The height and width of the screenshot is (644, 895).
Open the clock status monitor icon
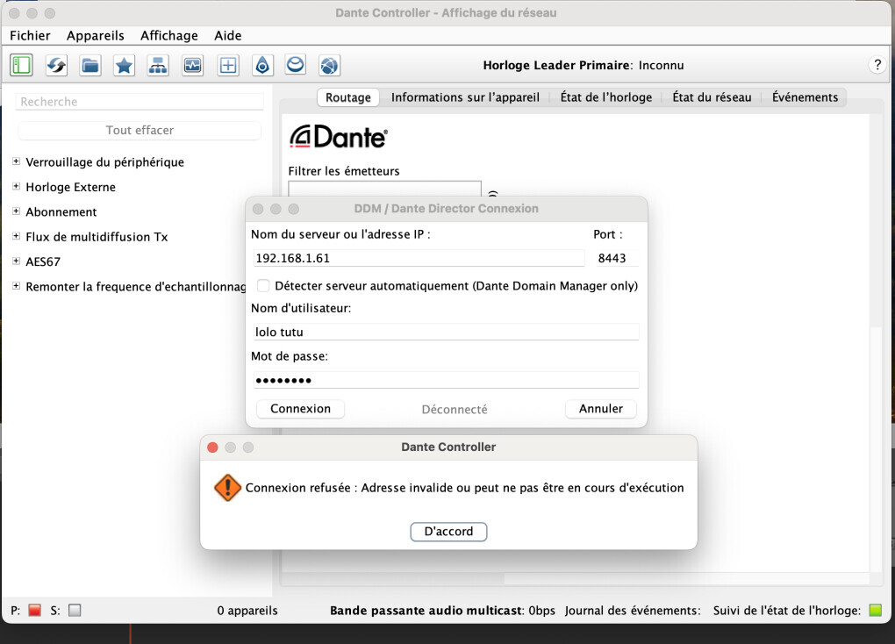[192, 65]
